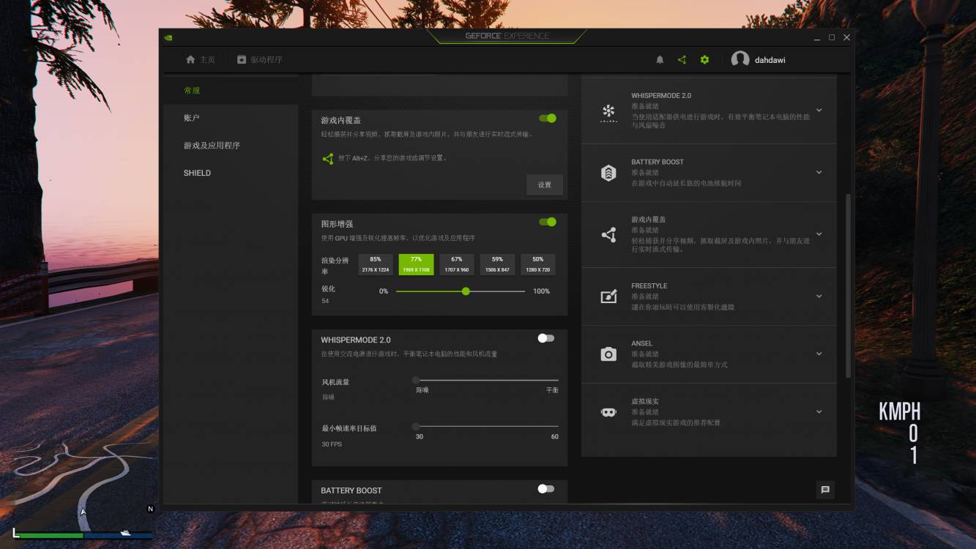Choose 59% render resolution 1506 X 847
The image size is (976, 549).
(497, 264)
